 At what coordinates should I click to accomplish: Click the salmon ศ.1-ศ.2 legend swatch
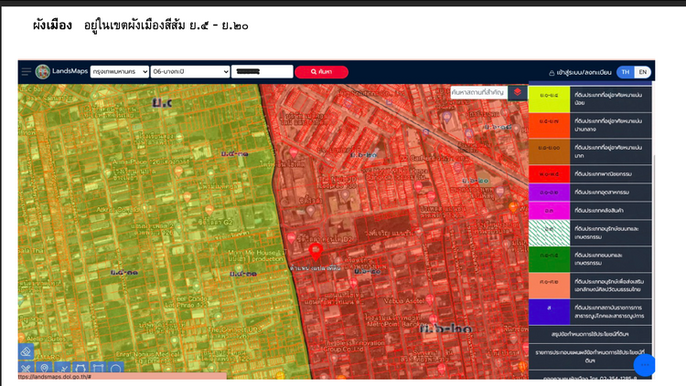[x=549, y=285]
